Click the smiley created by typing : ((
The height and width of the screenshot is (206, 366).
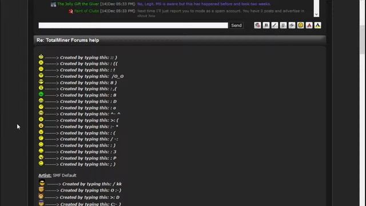41,62
